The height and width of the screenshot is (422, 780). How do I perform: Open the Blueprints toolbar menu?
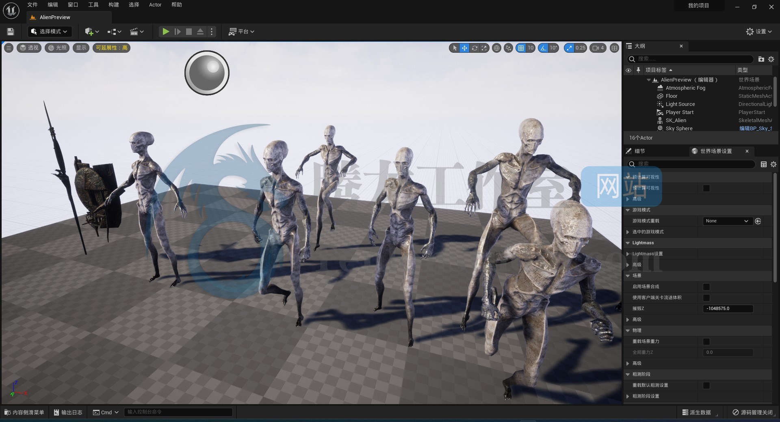(x=114, y=32)
